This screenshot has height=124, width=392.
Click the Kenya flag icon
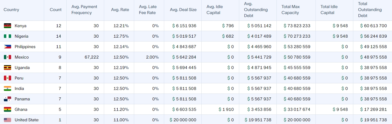[8, 26]
